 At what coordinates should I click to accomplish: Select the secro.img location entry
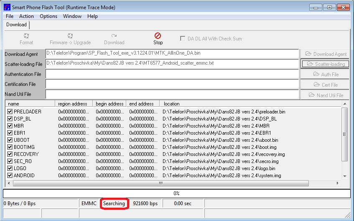click(221, 161)
